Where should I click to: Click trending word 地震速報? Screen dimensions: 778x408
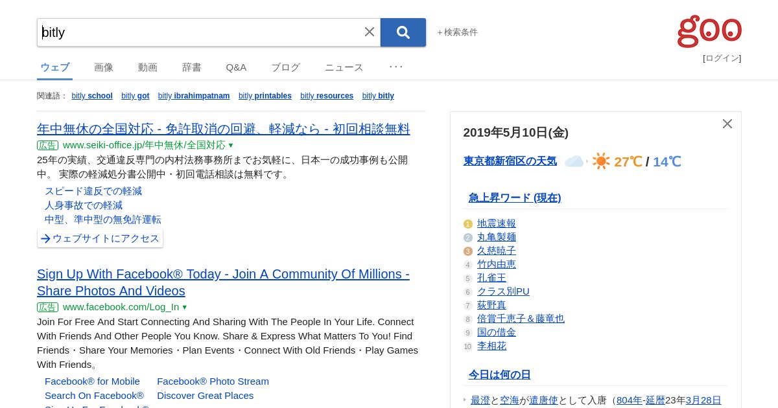click(x=497, y=223)
